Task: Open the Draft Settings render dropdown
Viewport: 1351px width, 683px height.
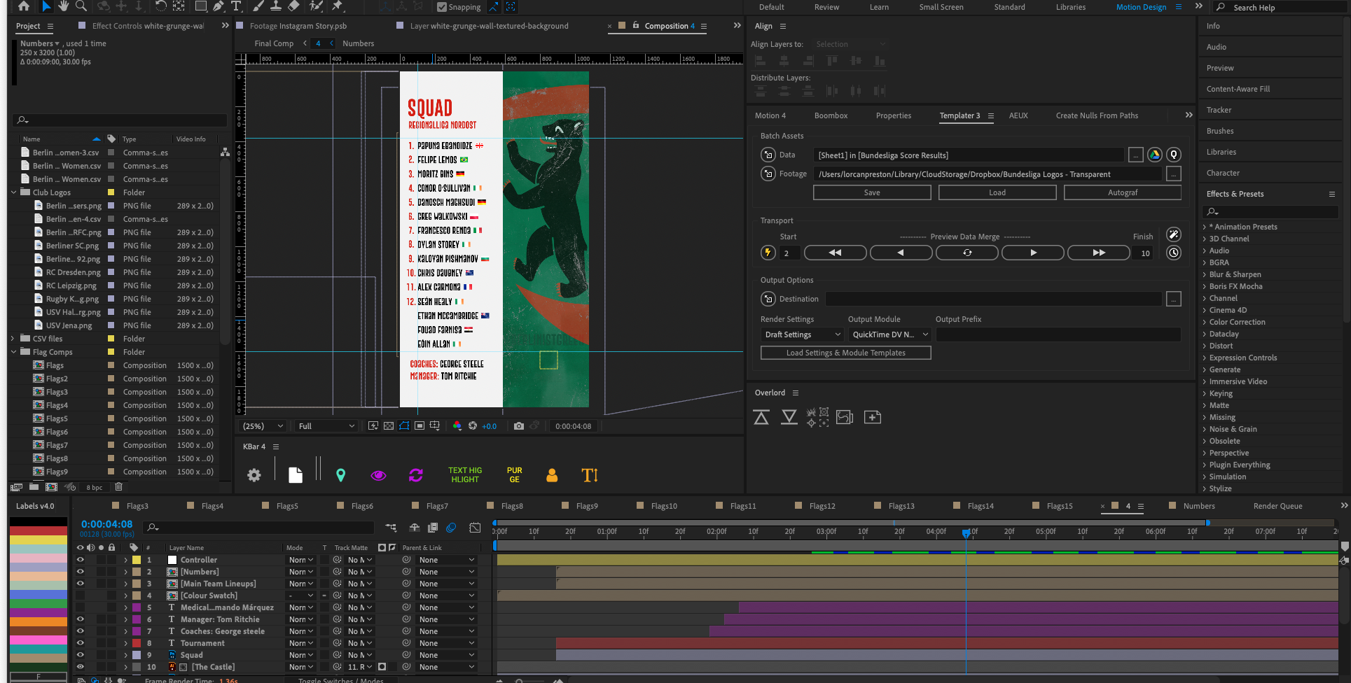Action: [803, 335]
